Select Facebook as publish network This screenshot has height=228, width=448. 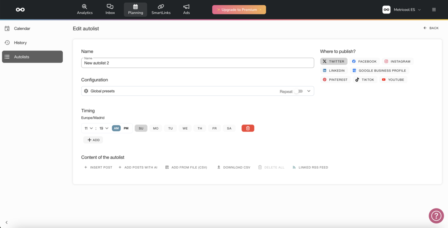364,61
